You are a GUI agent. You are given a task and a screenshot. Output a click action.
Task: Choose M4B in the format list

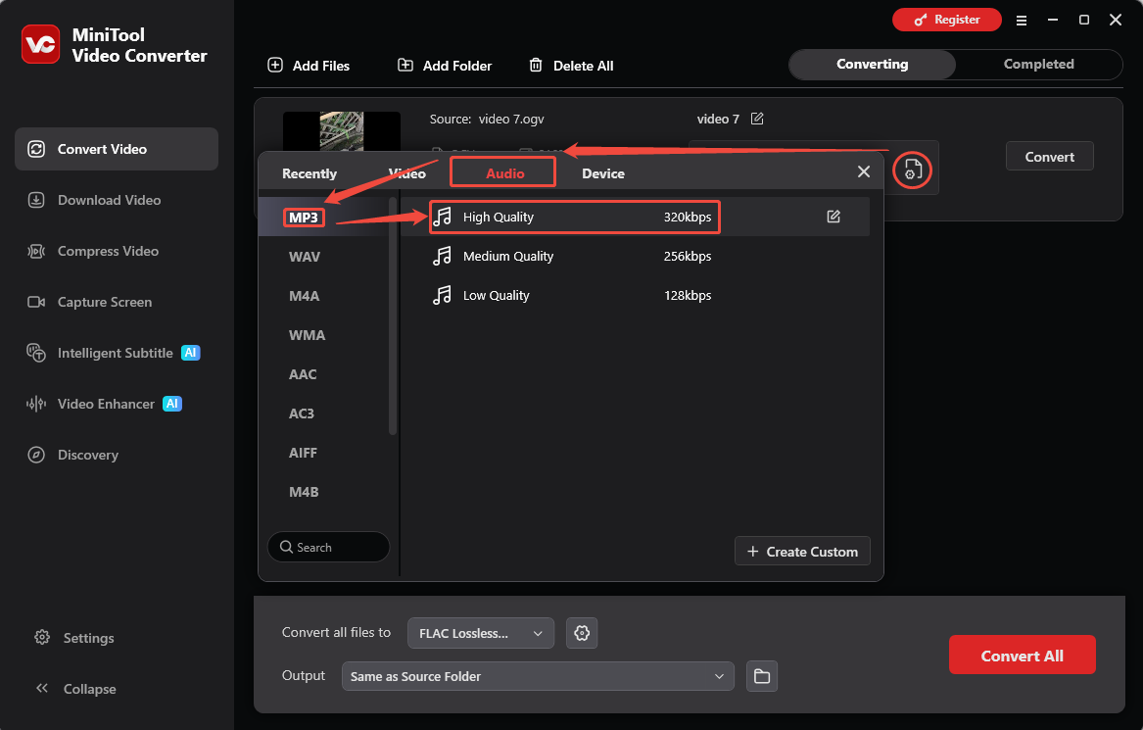pos(304,492)
